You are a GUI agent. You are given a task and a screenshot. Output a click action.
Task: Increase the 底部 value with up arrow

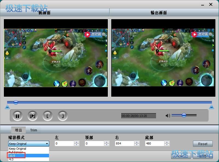point(167,142)
